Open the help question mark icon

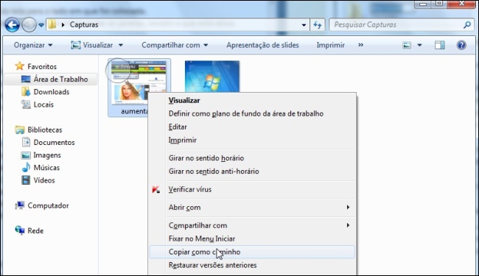pyautogui.click(x=461, y=45)
